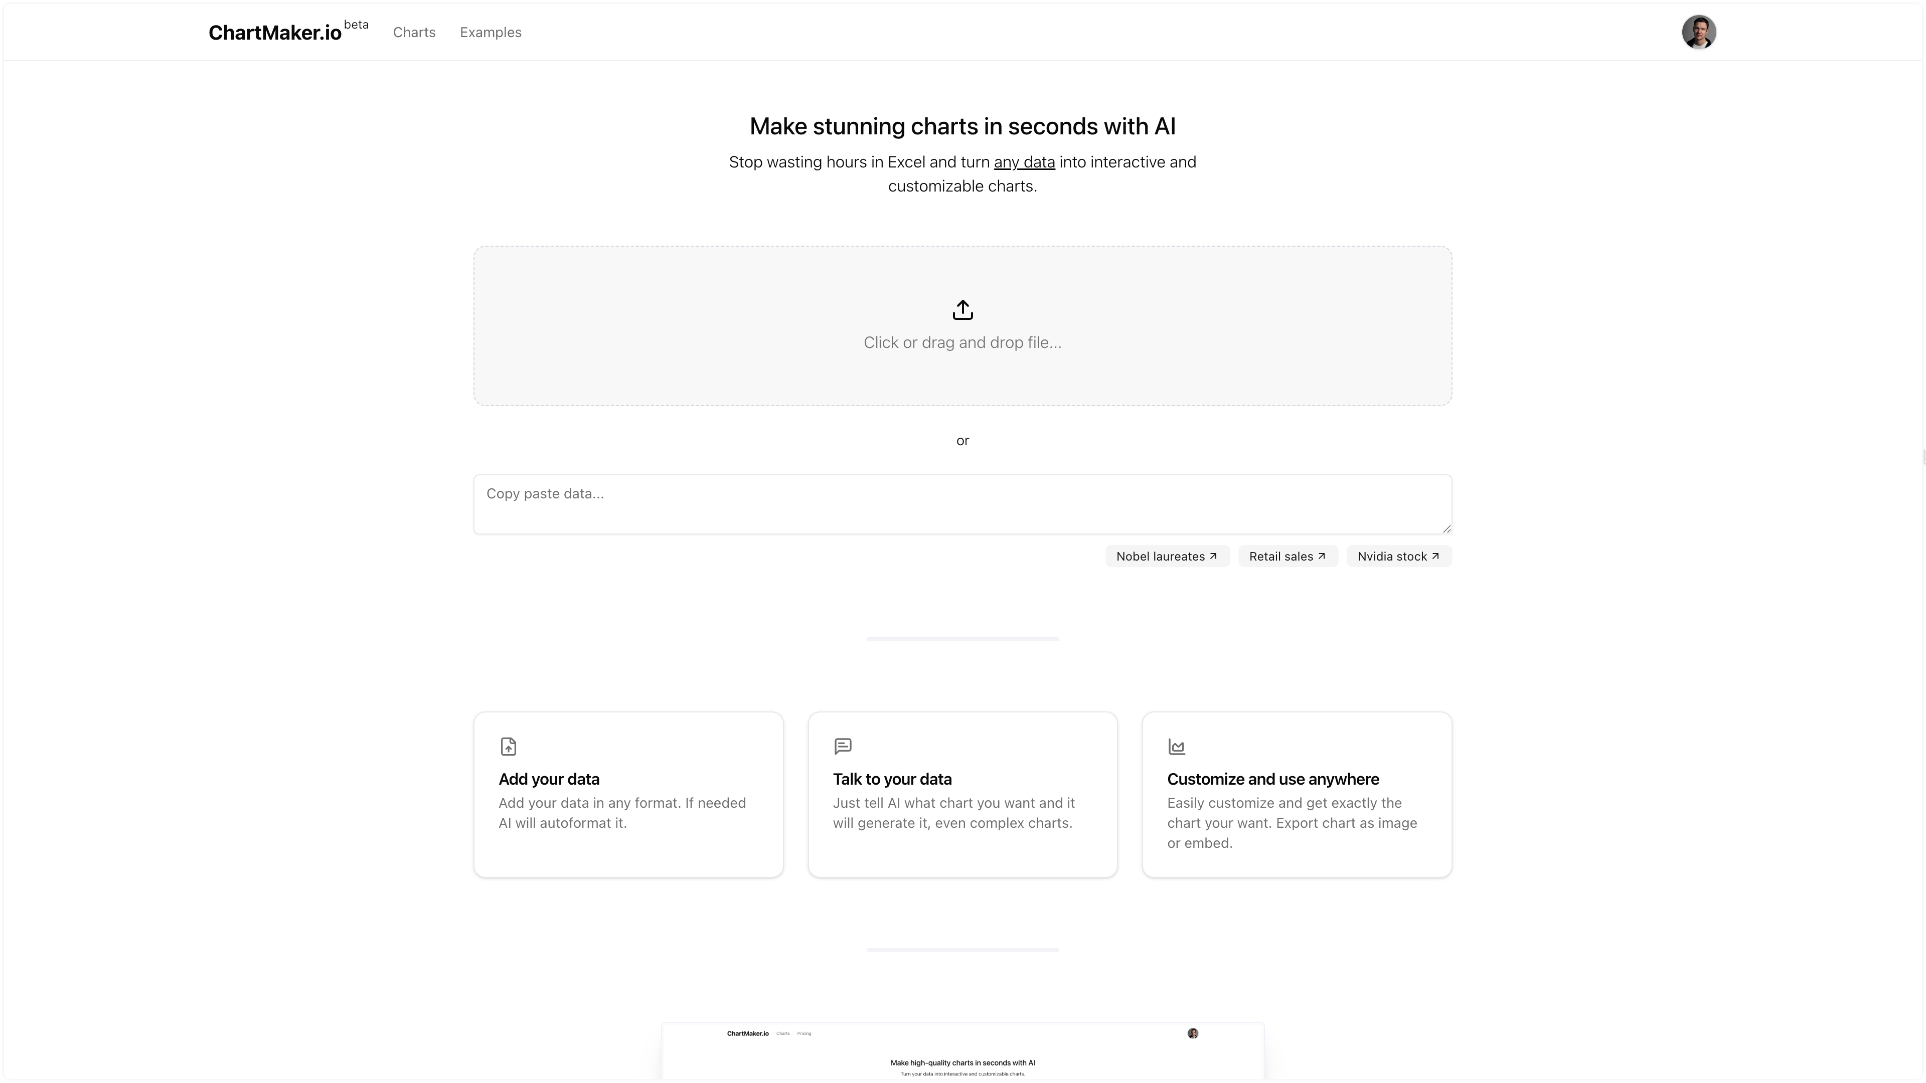Click the 'Talk to your data' chat icon
Viewport: 1926px width, 1083px height.
pyautogui.click(x=843, y=746)
